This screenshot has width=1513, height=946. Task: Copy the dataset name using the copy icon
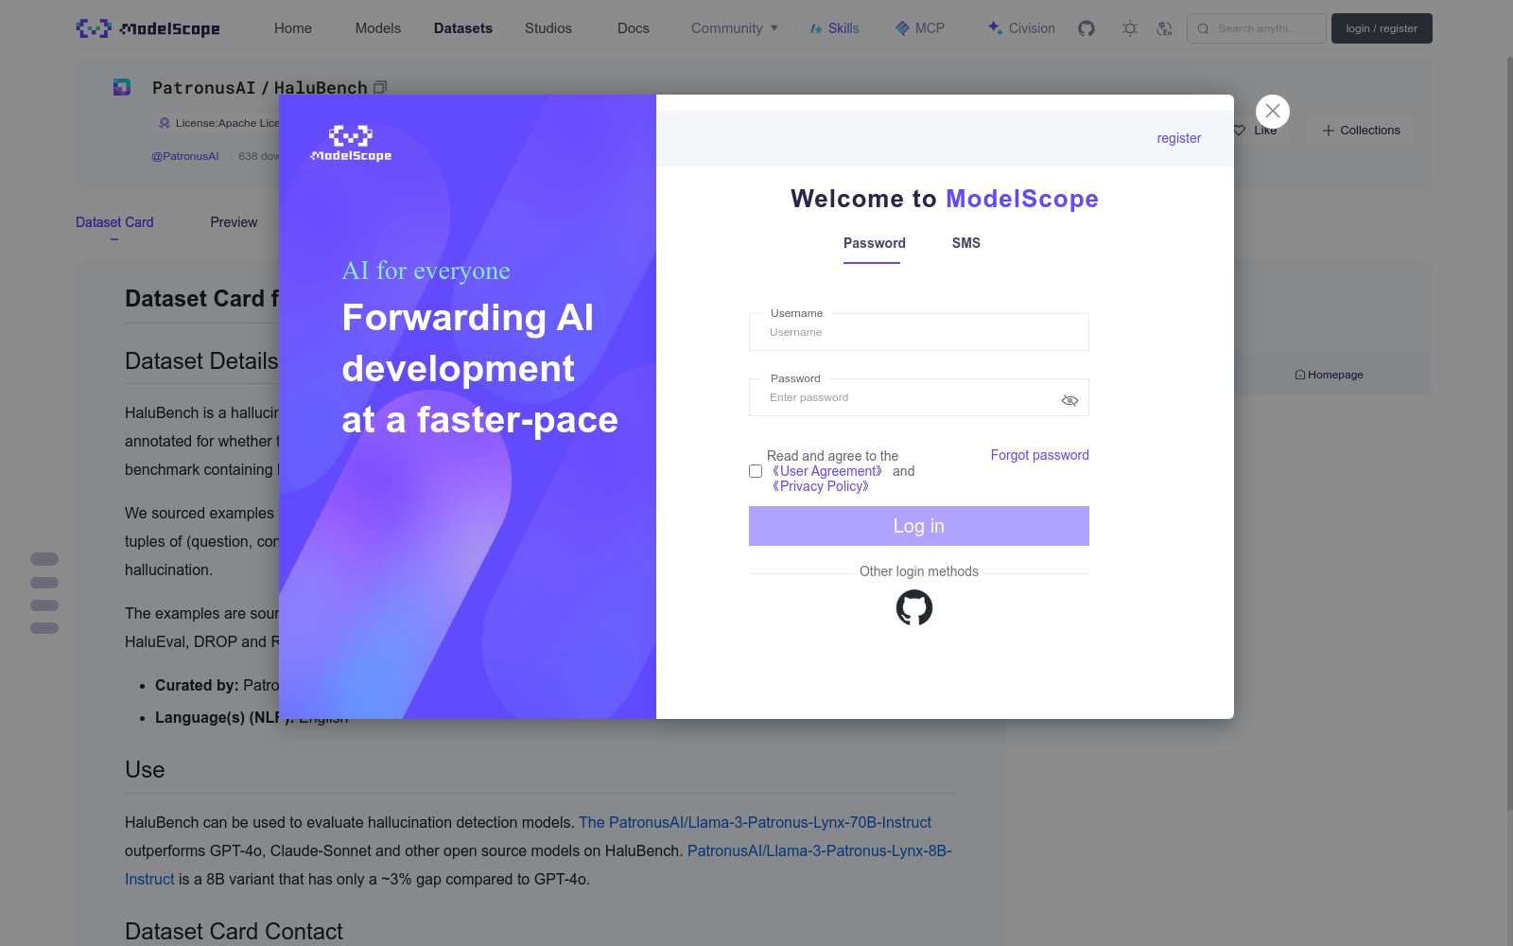(x=380, y=87)
